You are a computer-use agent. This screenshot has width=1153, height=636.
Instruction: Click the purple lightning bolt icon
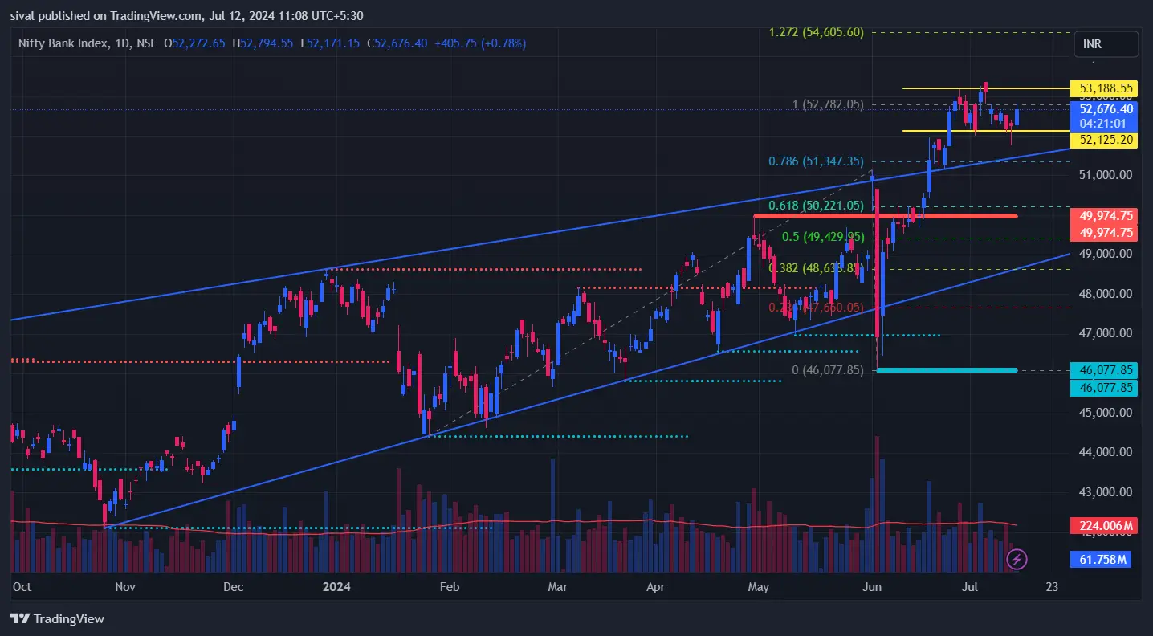pos(1017,558)
